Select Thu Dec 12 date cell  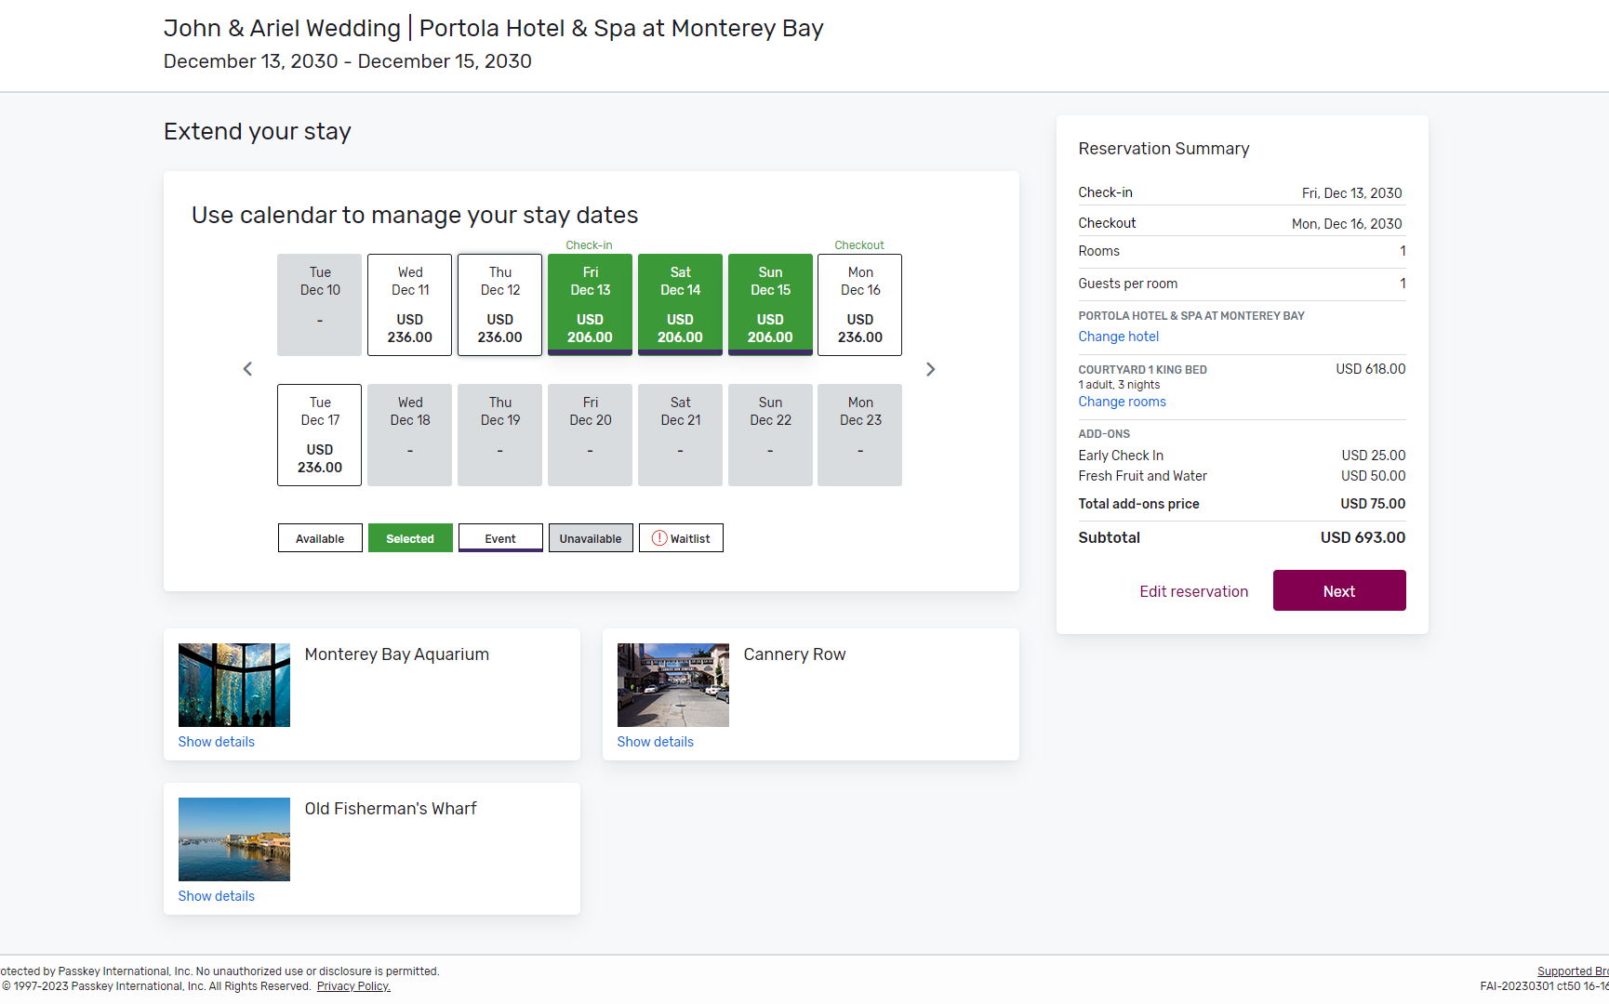click(500, 305)
